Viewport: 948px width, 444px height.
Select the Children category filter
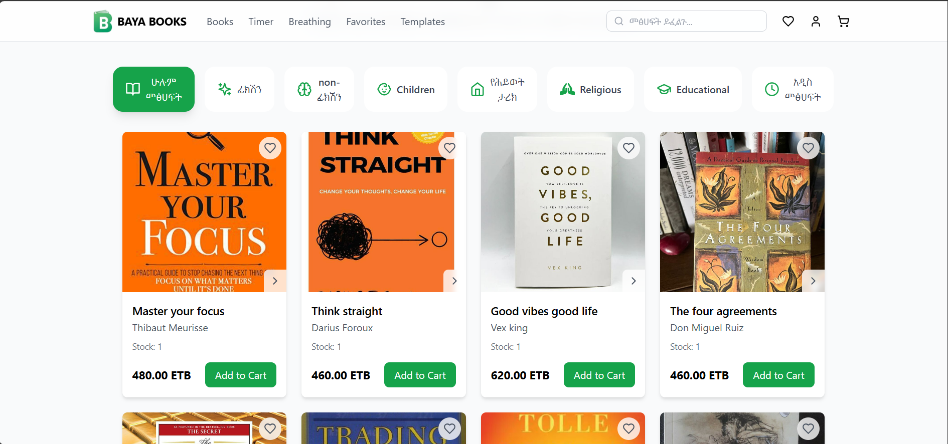[x=406, y=90]
